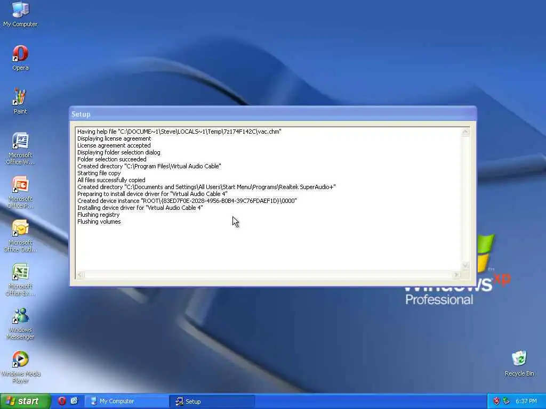The width and height of the screenshot is (546, 409).
Task: Launch the Opera desktop shortcut
Action: click(20, 58)
